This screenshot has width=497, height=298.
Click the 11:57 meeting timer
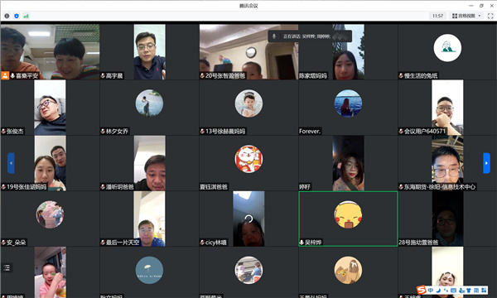click(x=437, y=16)
